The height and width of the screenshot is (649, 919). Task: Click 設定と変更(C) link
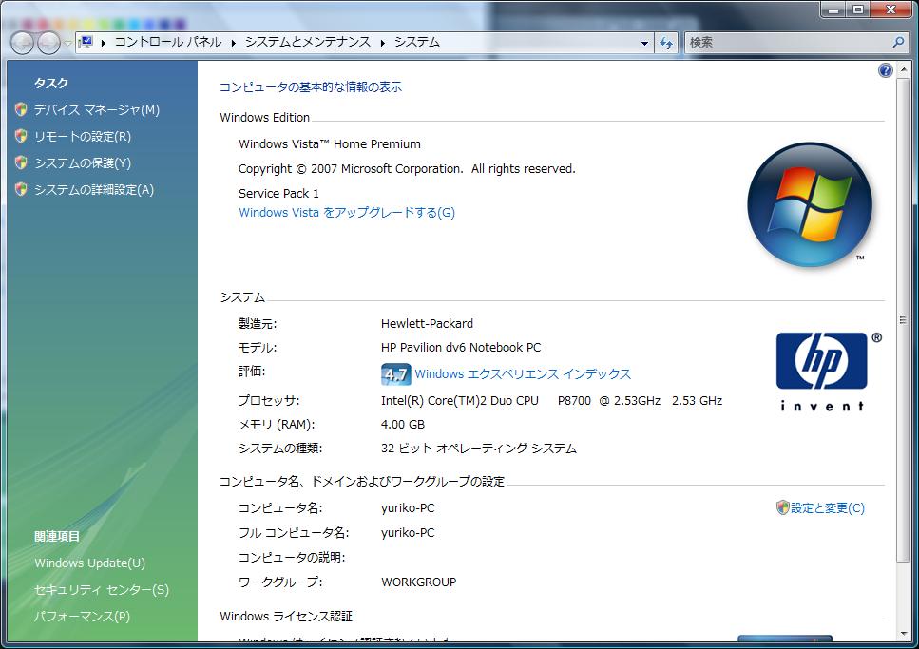828,507
